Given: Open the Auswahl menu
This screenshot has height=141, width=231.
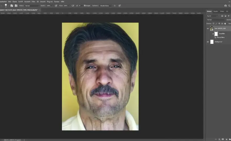Looking at the screenshot, I should 27,2.
